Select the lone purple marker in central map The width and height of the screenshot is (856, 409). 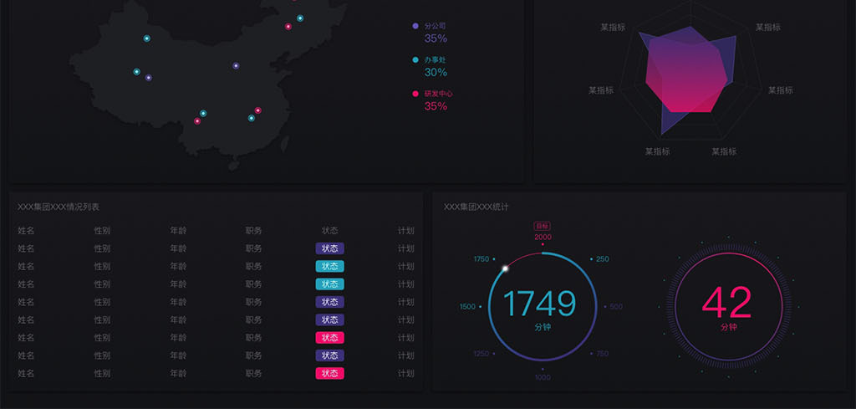point(236,65)
